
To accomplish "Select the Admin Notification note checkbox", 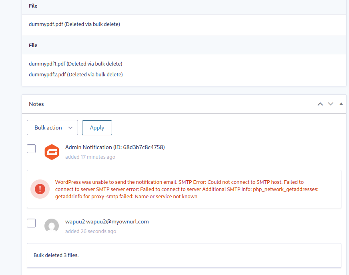I will pos(31,149).
